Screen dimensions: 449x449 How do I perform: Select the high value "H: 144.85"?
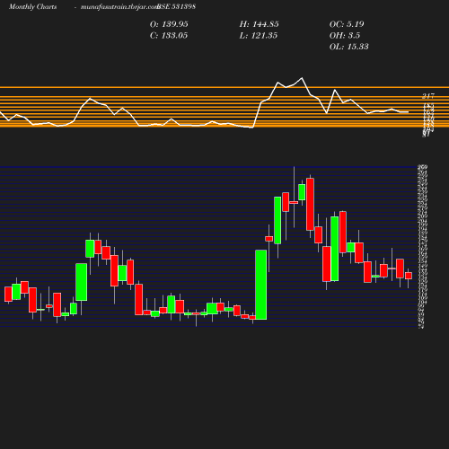(259, 24)
